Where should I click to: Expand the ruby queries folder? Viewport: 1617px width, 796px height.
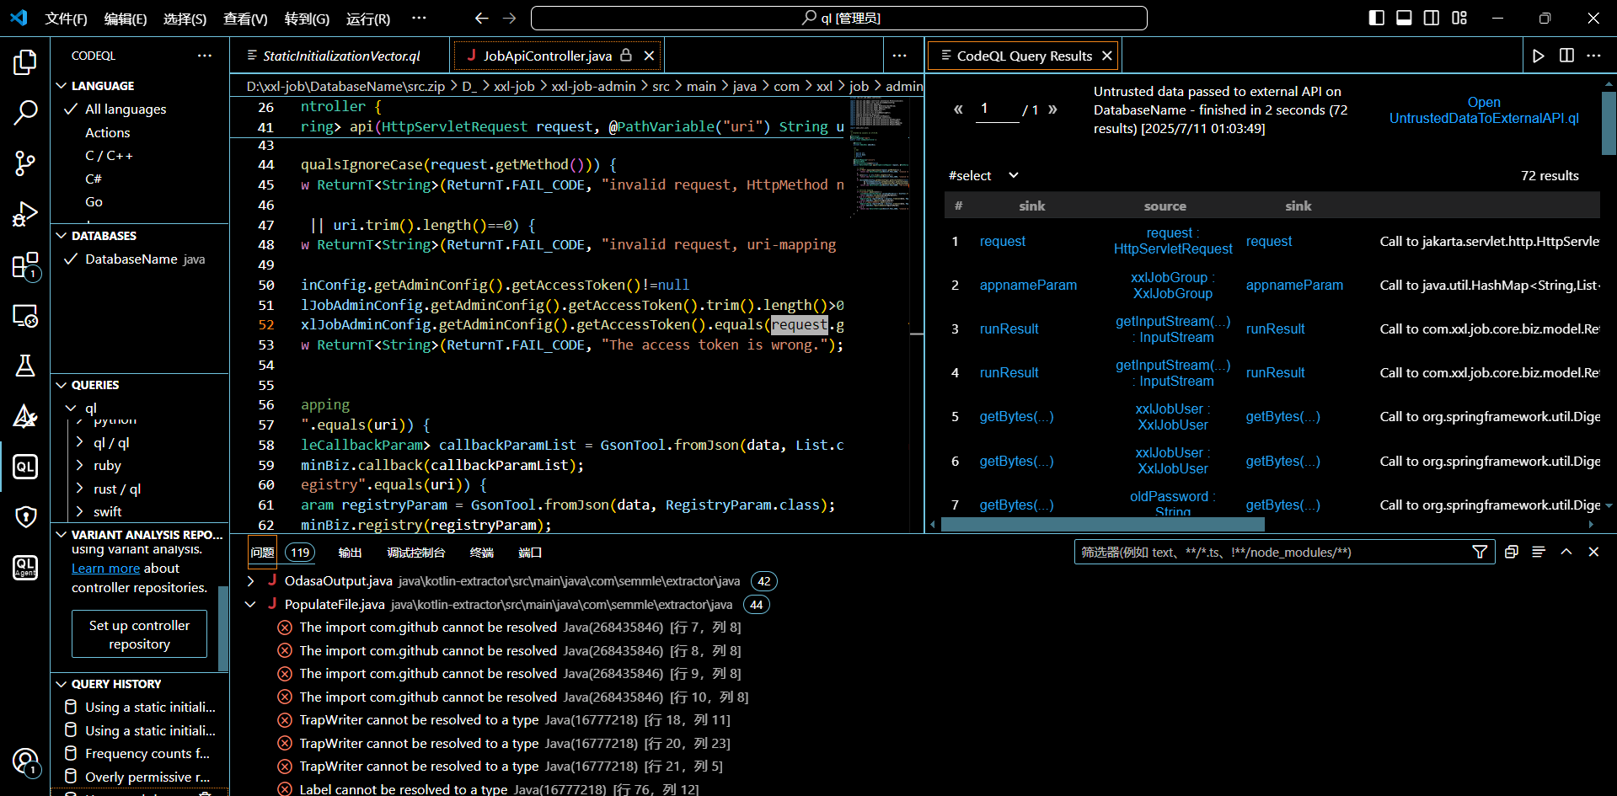coord(107,466)
